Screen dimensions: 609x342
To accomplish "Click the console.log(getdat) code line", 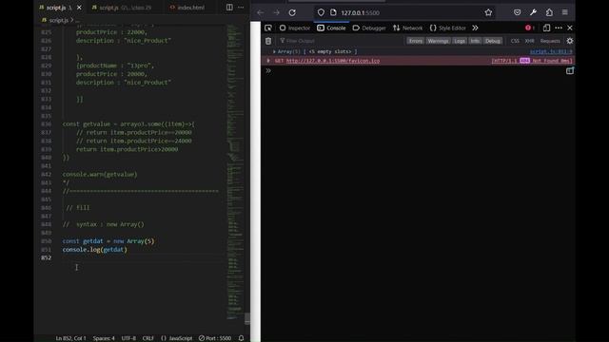I will (x=95, y=249).
